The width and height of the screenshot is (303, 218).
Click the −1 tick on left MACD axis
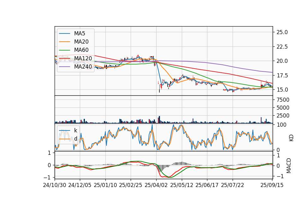point(47,177)
